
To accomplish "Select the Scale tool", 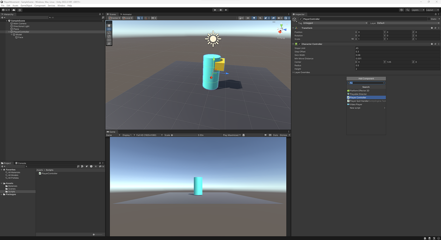I will coord(109,35).
